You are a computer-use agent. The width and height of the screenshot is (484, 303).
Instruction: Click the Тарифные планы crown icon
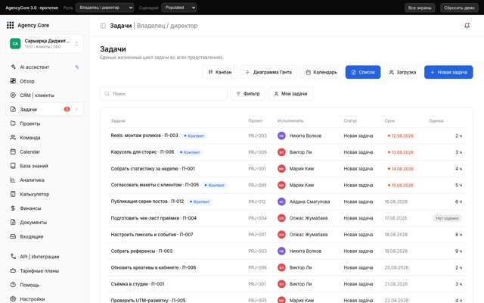pyautogui.click(x=13, y=271)
